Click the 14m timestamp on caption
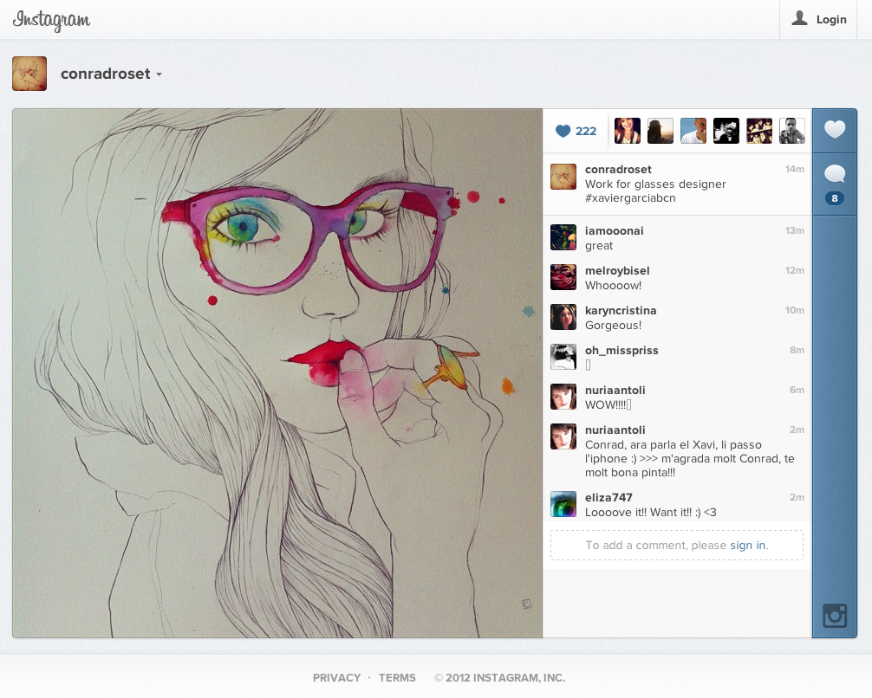The height and width of the screenshot is (698, 872). click(x=795, y=169)
